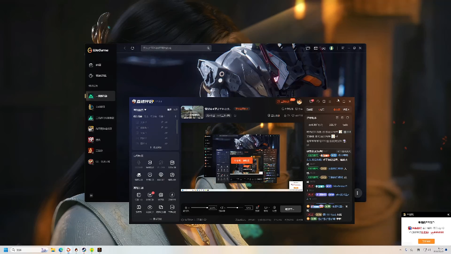Image resolution: width=451 pixels, height=254 pixels.
Task: Select the first scene tab in sources panel
Action: pos(138,116)
